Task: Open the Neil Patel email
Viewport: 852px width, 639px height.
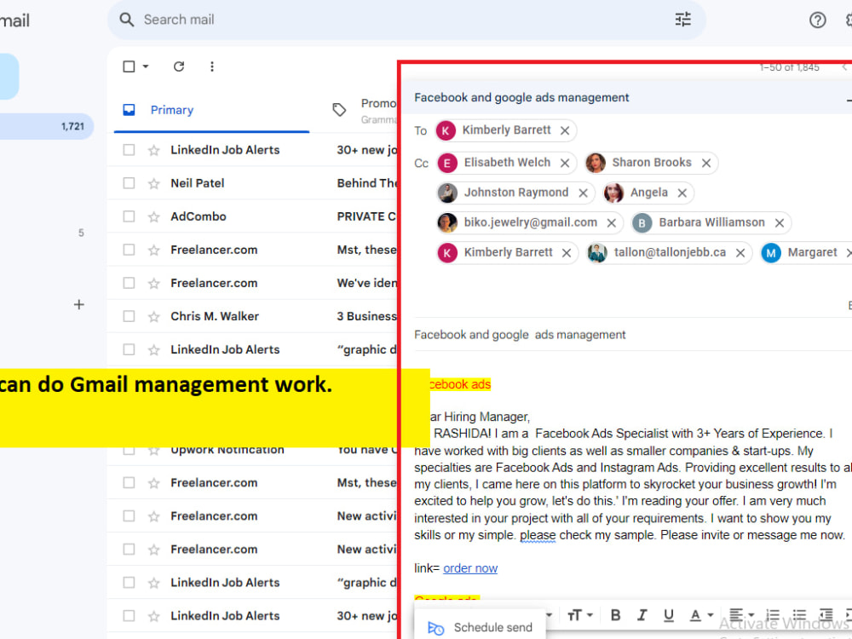Action: [253, 183]
